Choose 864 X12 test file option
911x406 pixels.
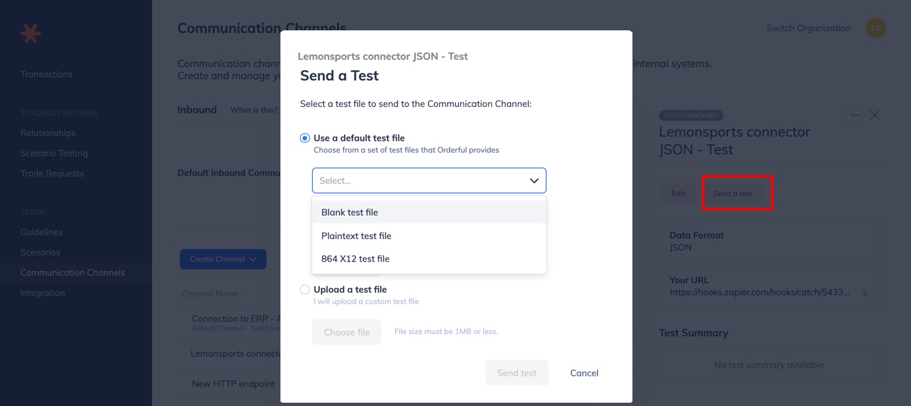point(429,259)
